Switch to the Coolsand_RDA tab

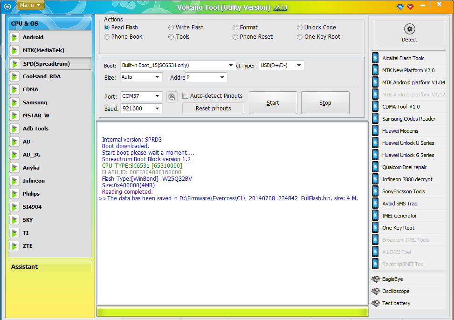coord(50,76)
